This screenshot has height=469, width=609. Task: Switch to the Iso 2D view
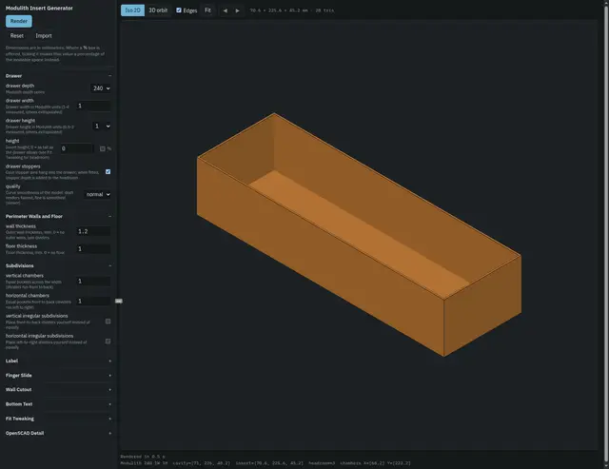click(x=132, y=10)
